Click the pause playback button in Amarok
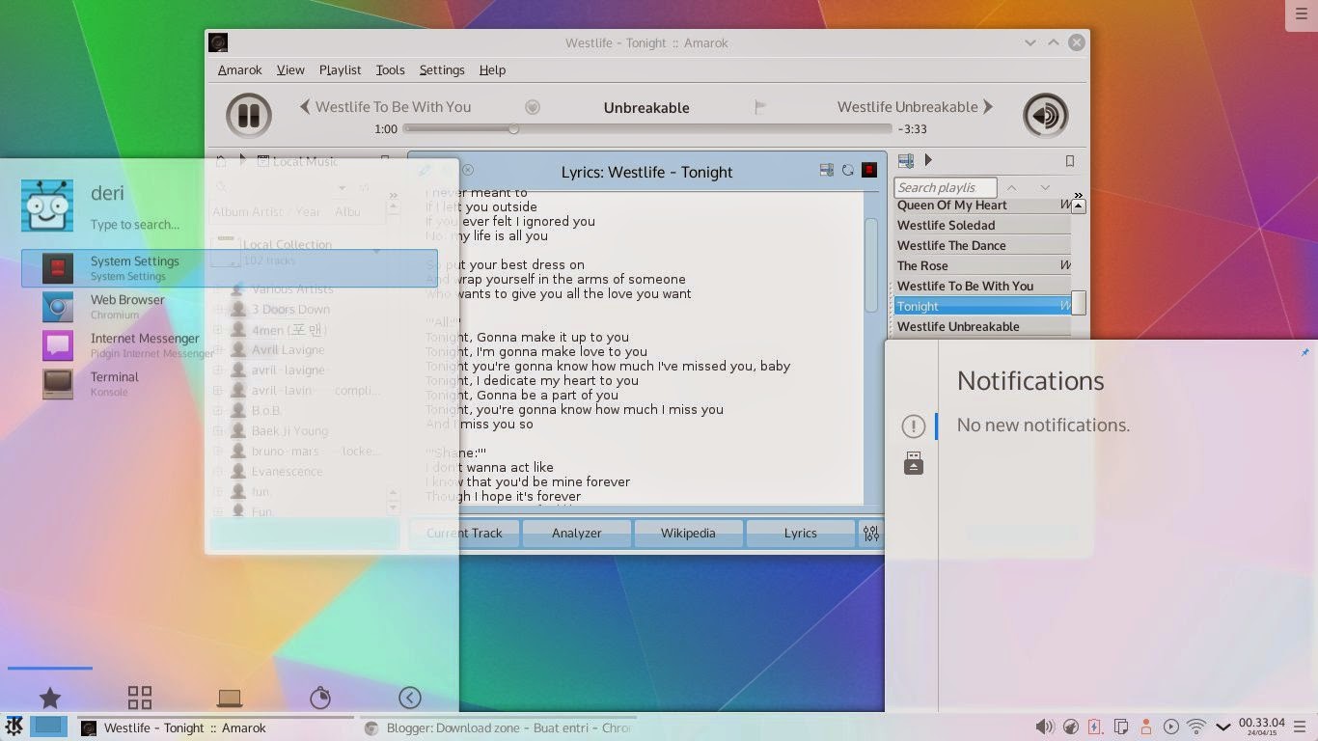This screenshot has height=741, width=1318. [x=249, y=114]
